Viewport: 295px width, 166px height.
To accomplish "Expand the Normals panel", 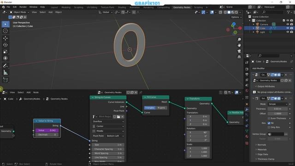I will (x=261, y=145).
